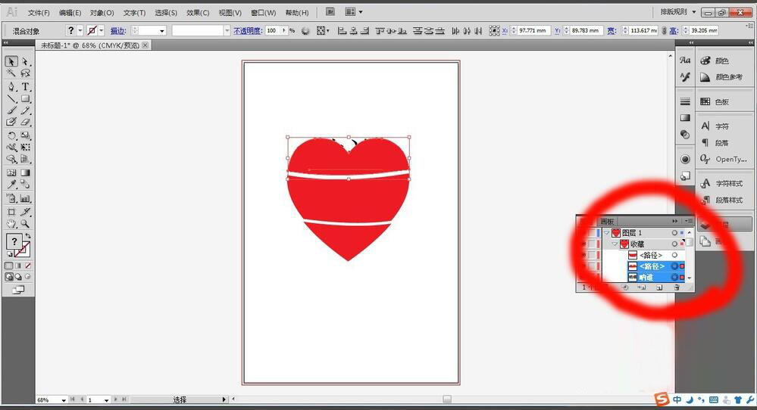Select the Column Graph tool

coord(25,198)
